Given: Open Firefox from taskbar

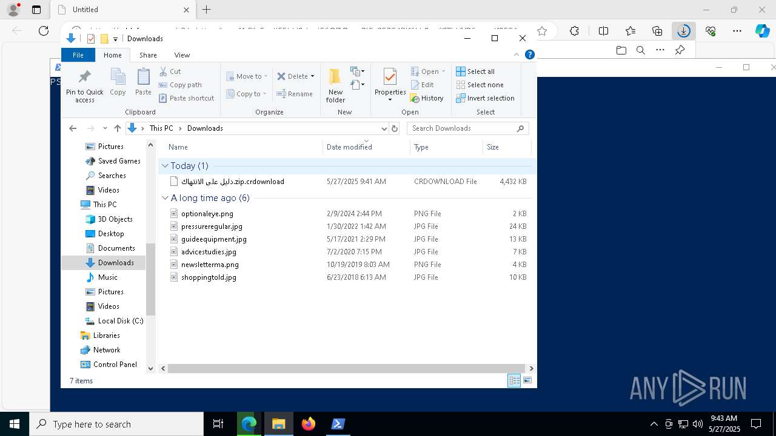Looking at the screenshot, I should point(309,424).
